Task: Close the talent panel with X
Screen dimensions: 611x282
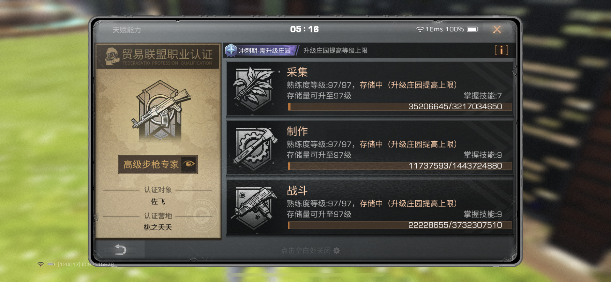Action: click(497, 30)
